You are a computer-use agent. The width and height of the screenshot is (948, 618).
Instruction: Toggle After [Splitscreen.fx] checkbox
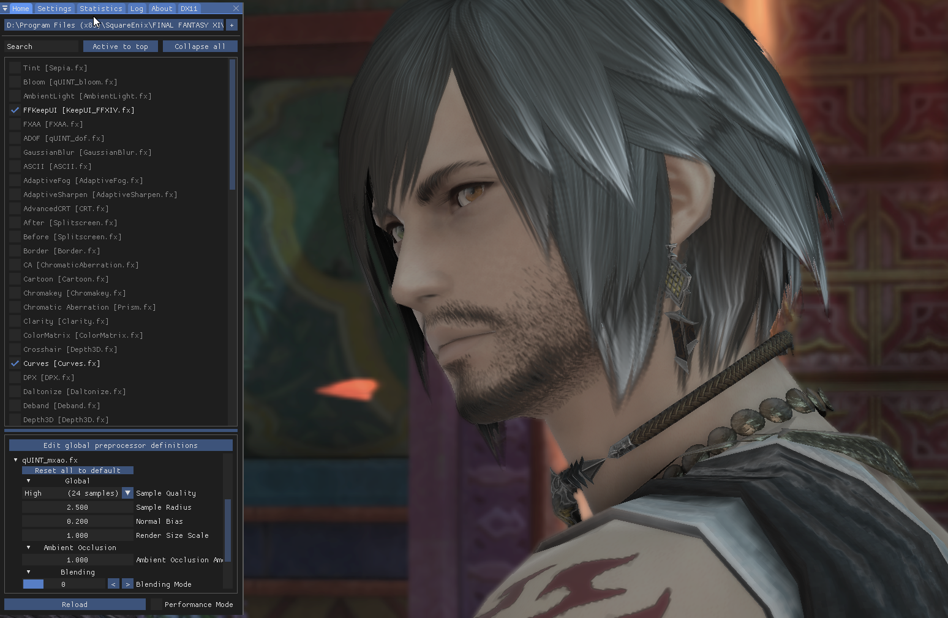pyautogui.click(x=15, y=223)
